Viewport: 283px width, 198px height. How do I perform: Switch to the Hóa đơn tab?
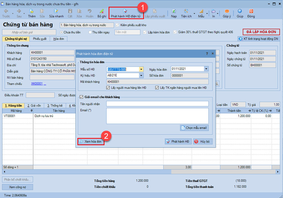[59, 39]
